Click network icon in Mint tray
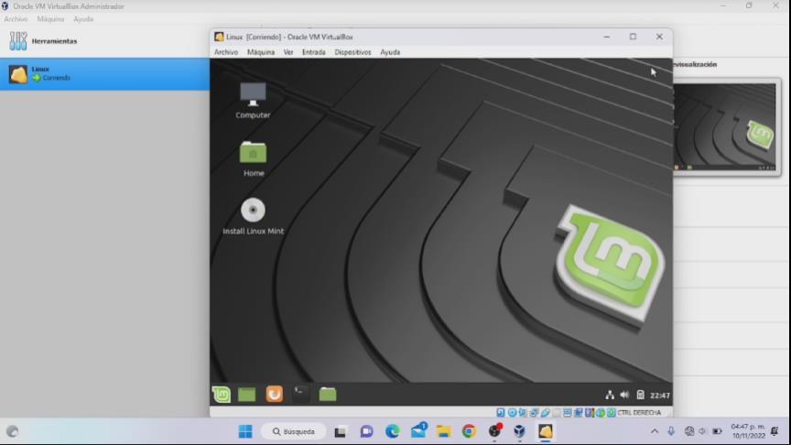This screenshot has width=791, height=445. pos(610,395)
